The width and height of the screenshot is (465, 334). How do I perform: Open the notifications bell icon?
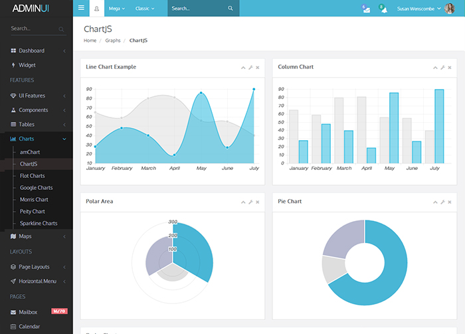pos(382,9)
